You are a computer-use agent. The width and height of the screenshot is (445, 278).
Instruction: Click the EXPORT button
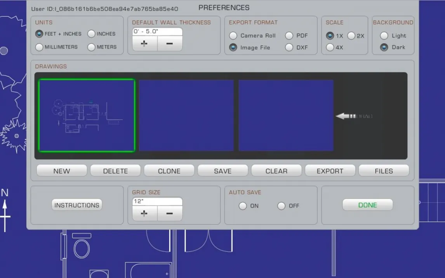pyautogui.click(x=330, y=171)
